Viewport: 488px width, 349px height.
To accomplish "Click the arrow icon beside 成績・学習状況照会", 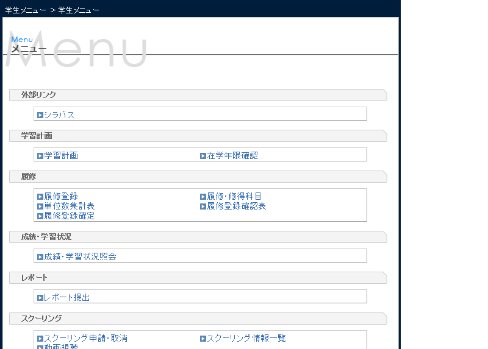I will (x=40, y=257).
